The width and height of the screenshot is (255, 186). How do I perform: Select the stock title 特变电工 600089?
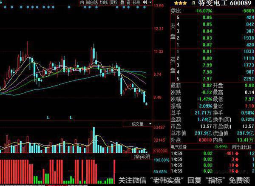[225, 3]
